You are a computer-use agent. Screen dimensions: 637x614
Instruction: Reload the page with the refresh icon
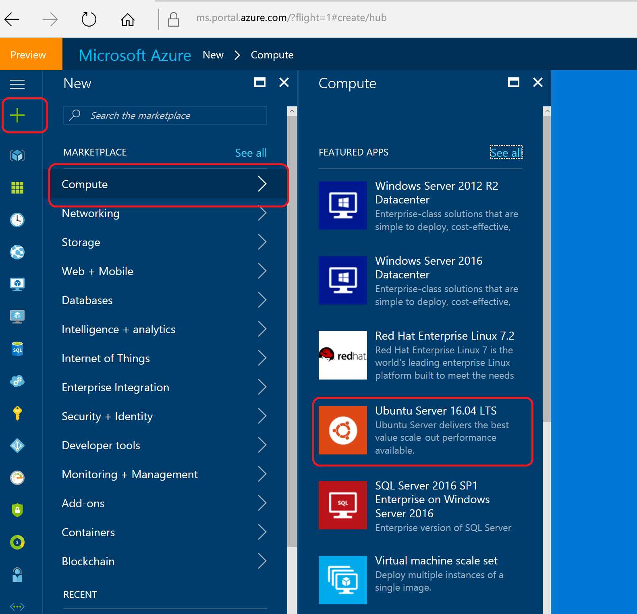pyautogui.click(x=89, y=19)
